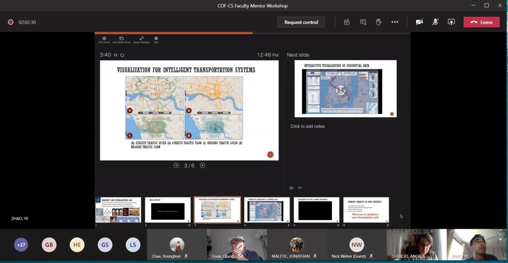Pause the presentation timer
The image size is (508, 263).
116,55
